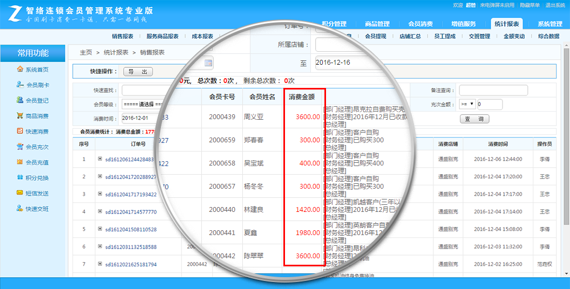Image resolution: width=570 pixels, height=289 pixels.
Task: Open the 店铺汇总 submenu item
Action: [410, 36]
